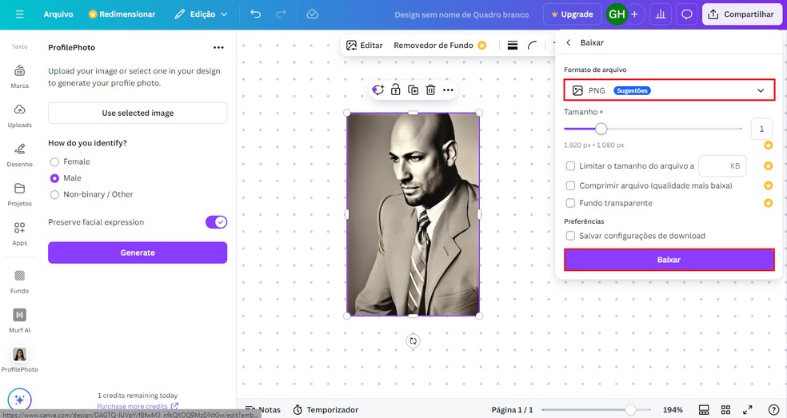
Task: Expand the PNG file format dropdown
Action: tap(669, 90)
